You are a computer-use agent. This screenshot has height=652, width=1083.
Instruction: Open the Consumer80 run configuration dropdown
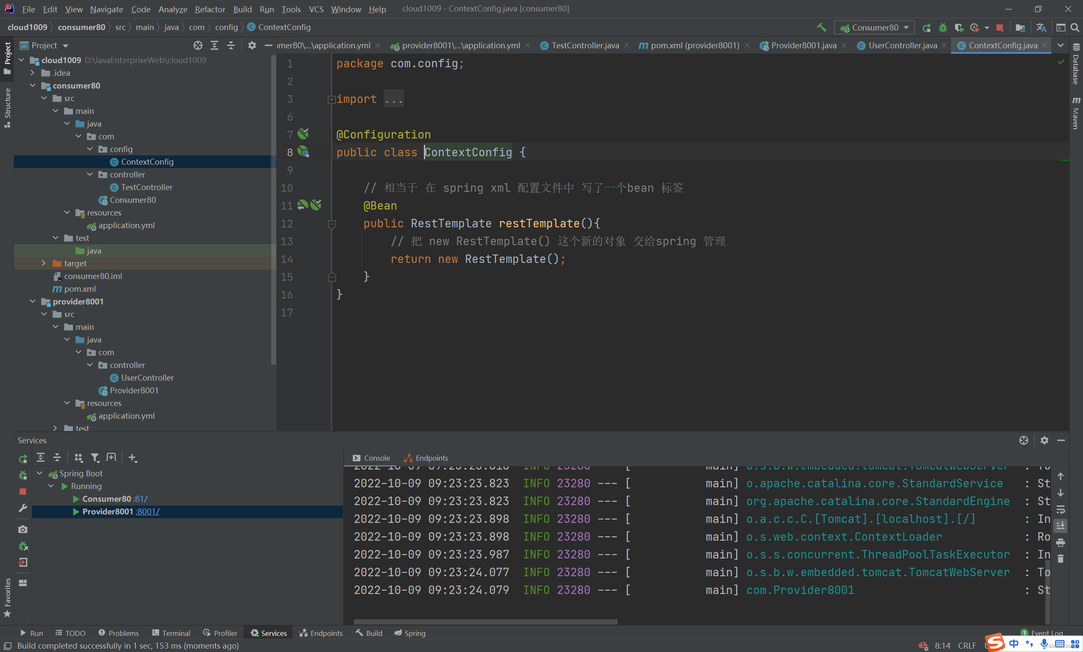pos(874,28)
